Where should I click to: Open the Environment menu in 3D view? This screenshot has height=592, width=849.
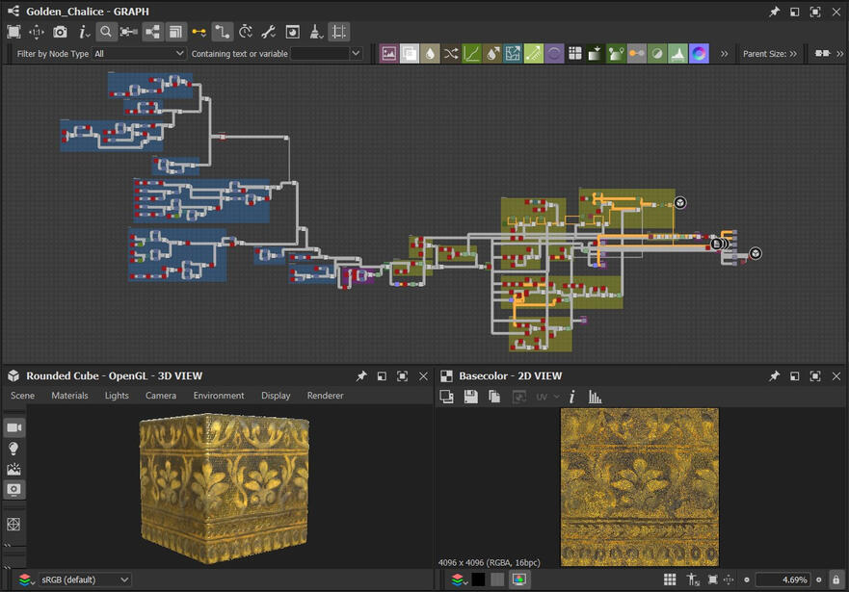pos(219,396)
